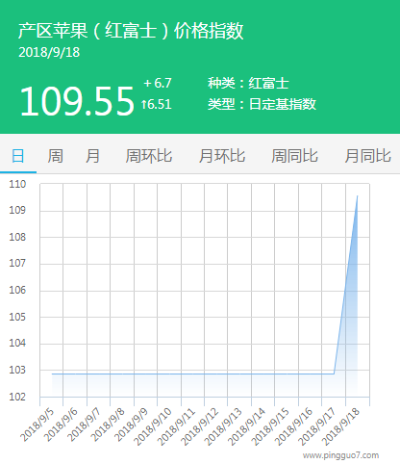The height and width of the screenshot is (464, 400).
Task: Click the x-axis label 2018/9/15
Action: [x=270, y=426]
